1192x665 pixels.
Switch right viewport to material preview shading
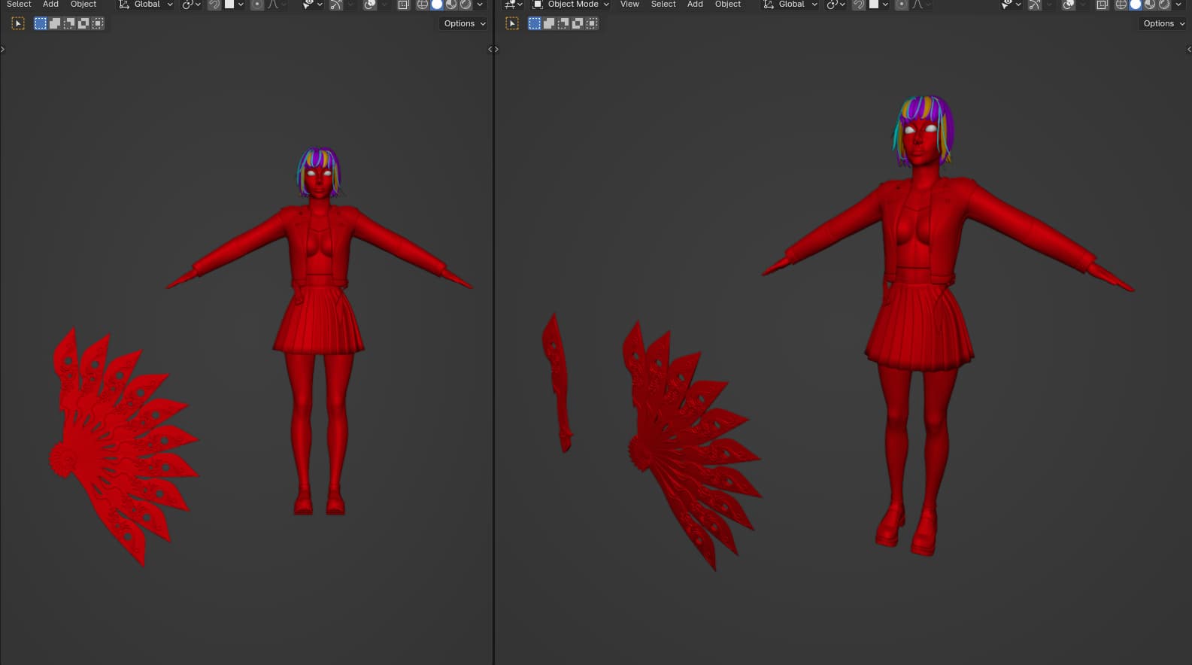pos(1150,5)
